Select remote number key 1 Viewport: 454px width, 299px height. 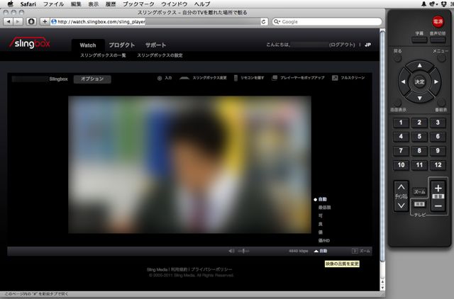[401, 123]
